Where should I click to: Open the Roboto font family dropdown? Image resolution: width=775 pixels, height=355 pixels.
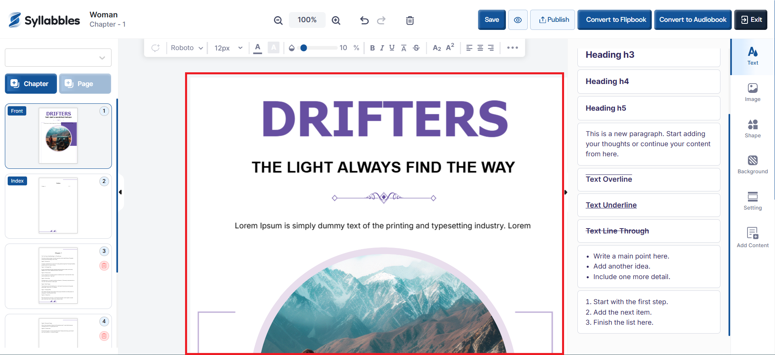[x=187, y=48]
